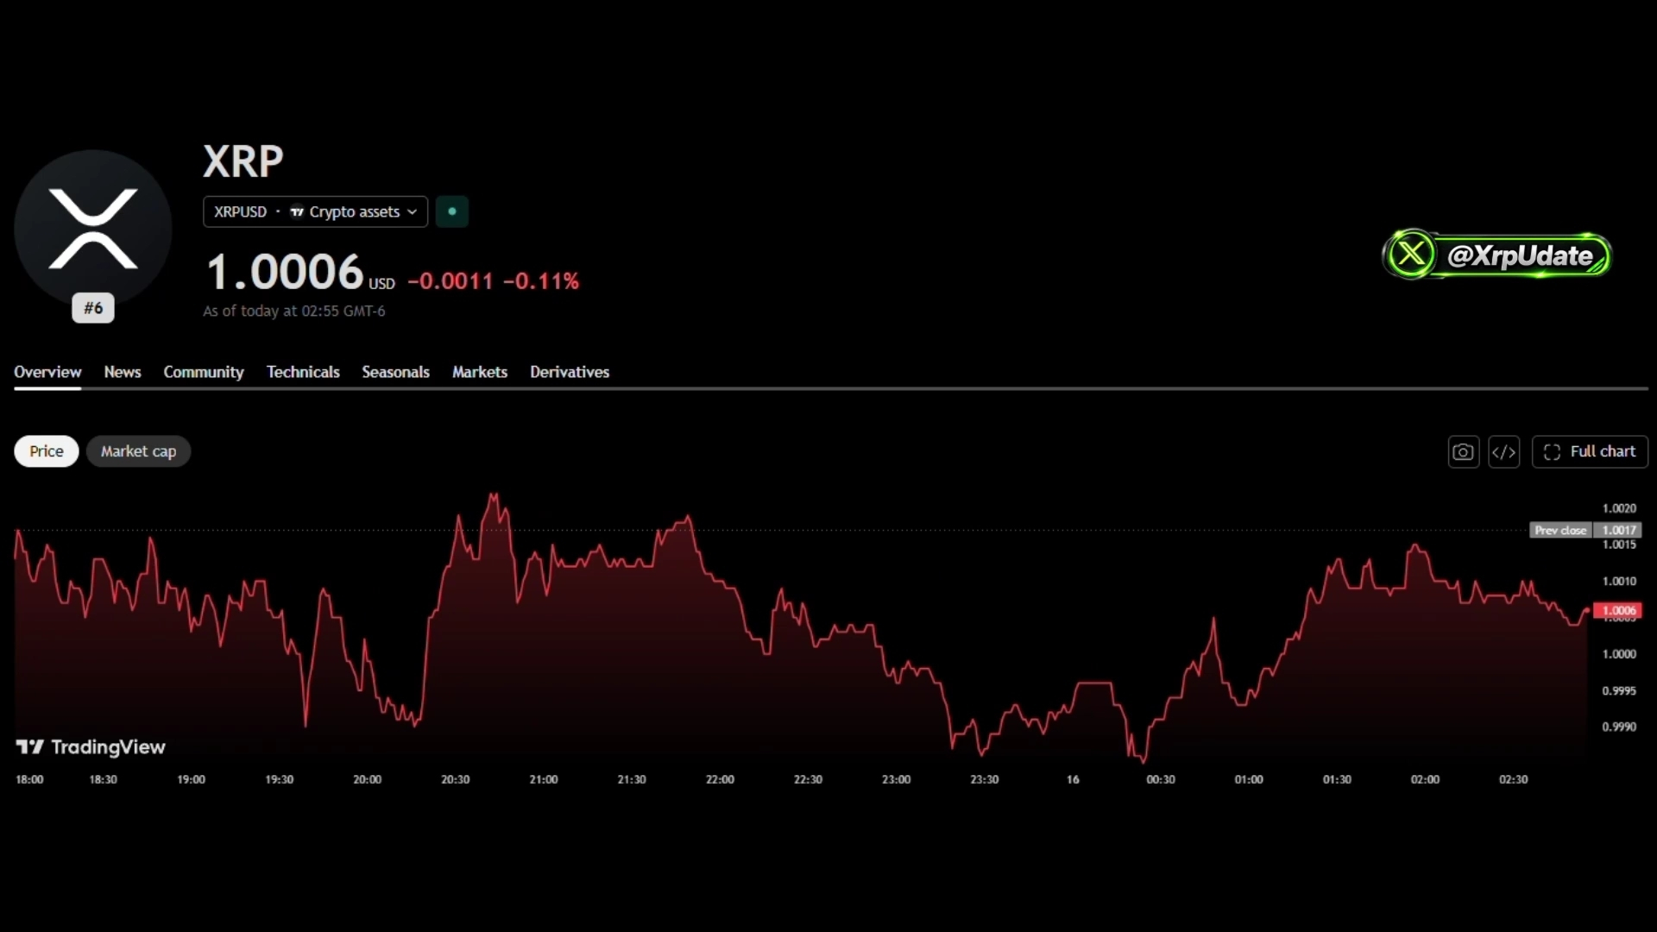Viewport: 1657px width, 932px height.
Task: Click the XRP title heading
Action: [243, 161]
